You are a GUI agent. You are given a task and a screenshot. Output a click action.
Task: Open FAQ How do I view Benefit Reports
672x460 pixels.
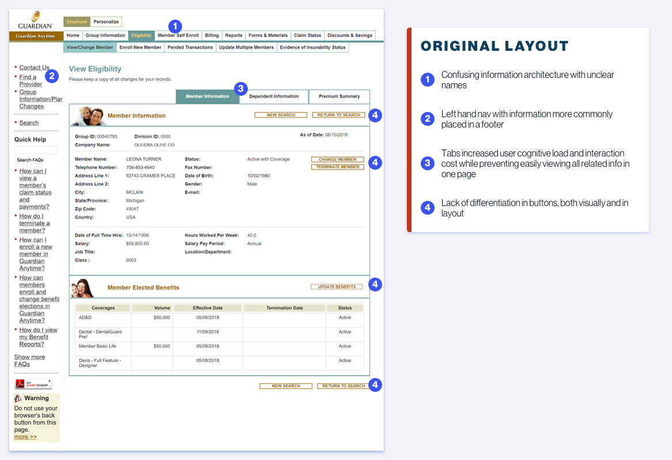(38, 337)
